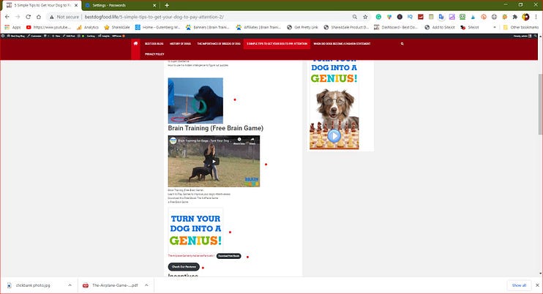Bookmark this page with the star icon
This screenshot has height=294, width=543.
365,17
